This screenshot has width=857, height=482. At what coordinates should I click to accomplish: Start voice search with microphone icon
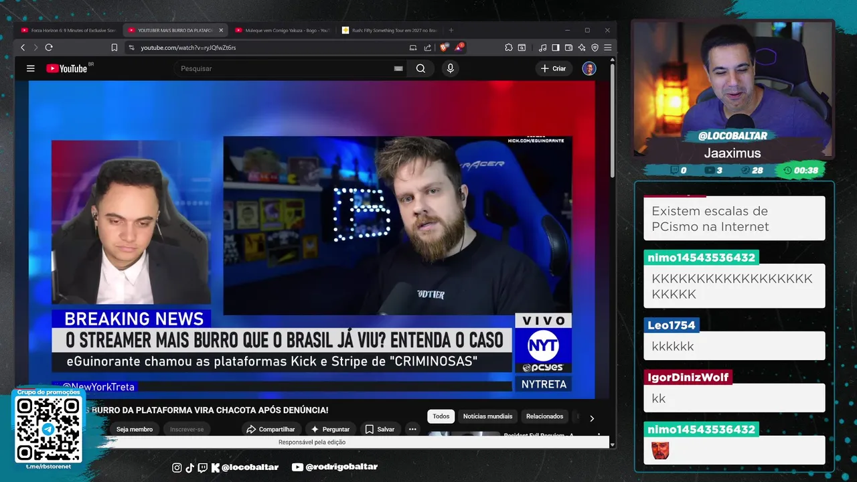(450, 68)
